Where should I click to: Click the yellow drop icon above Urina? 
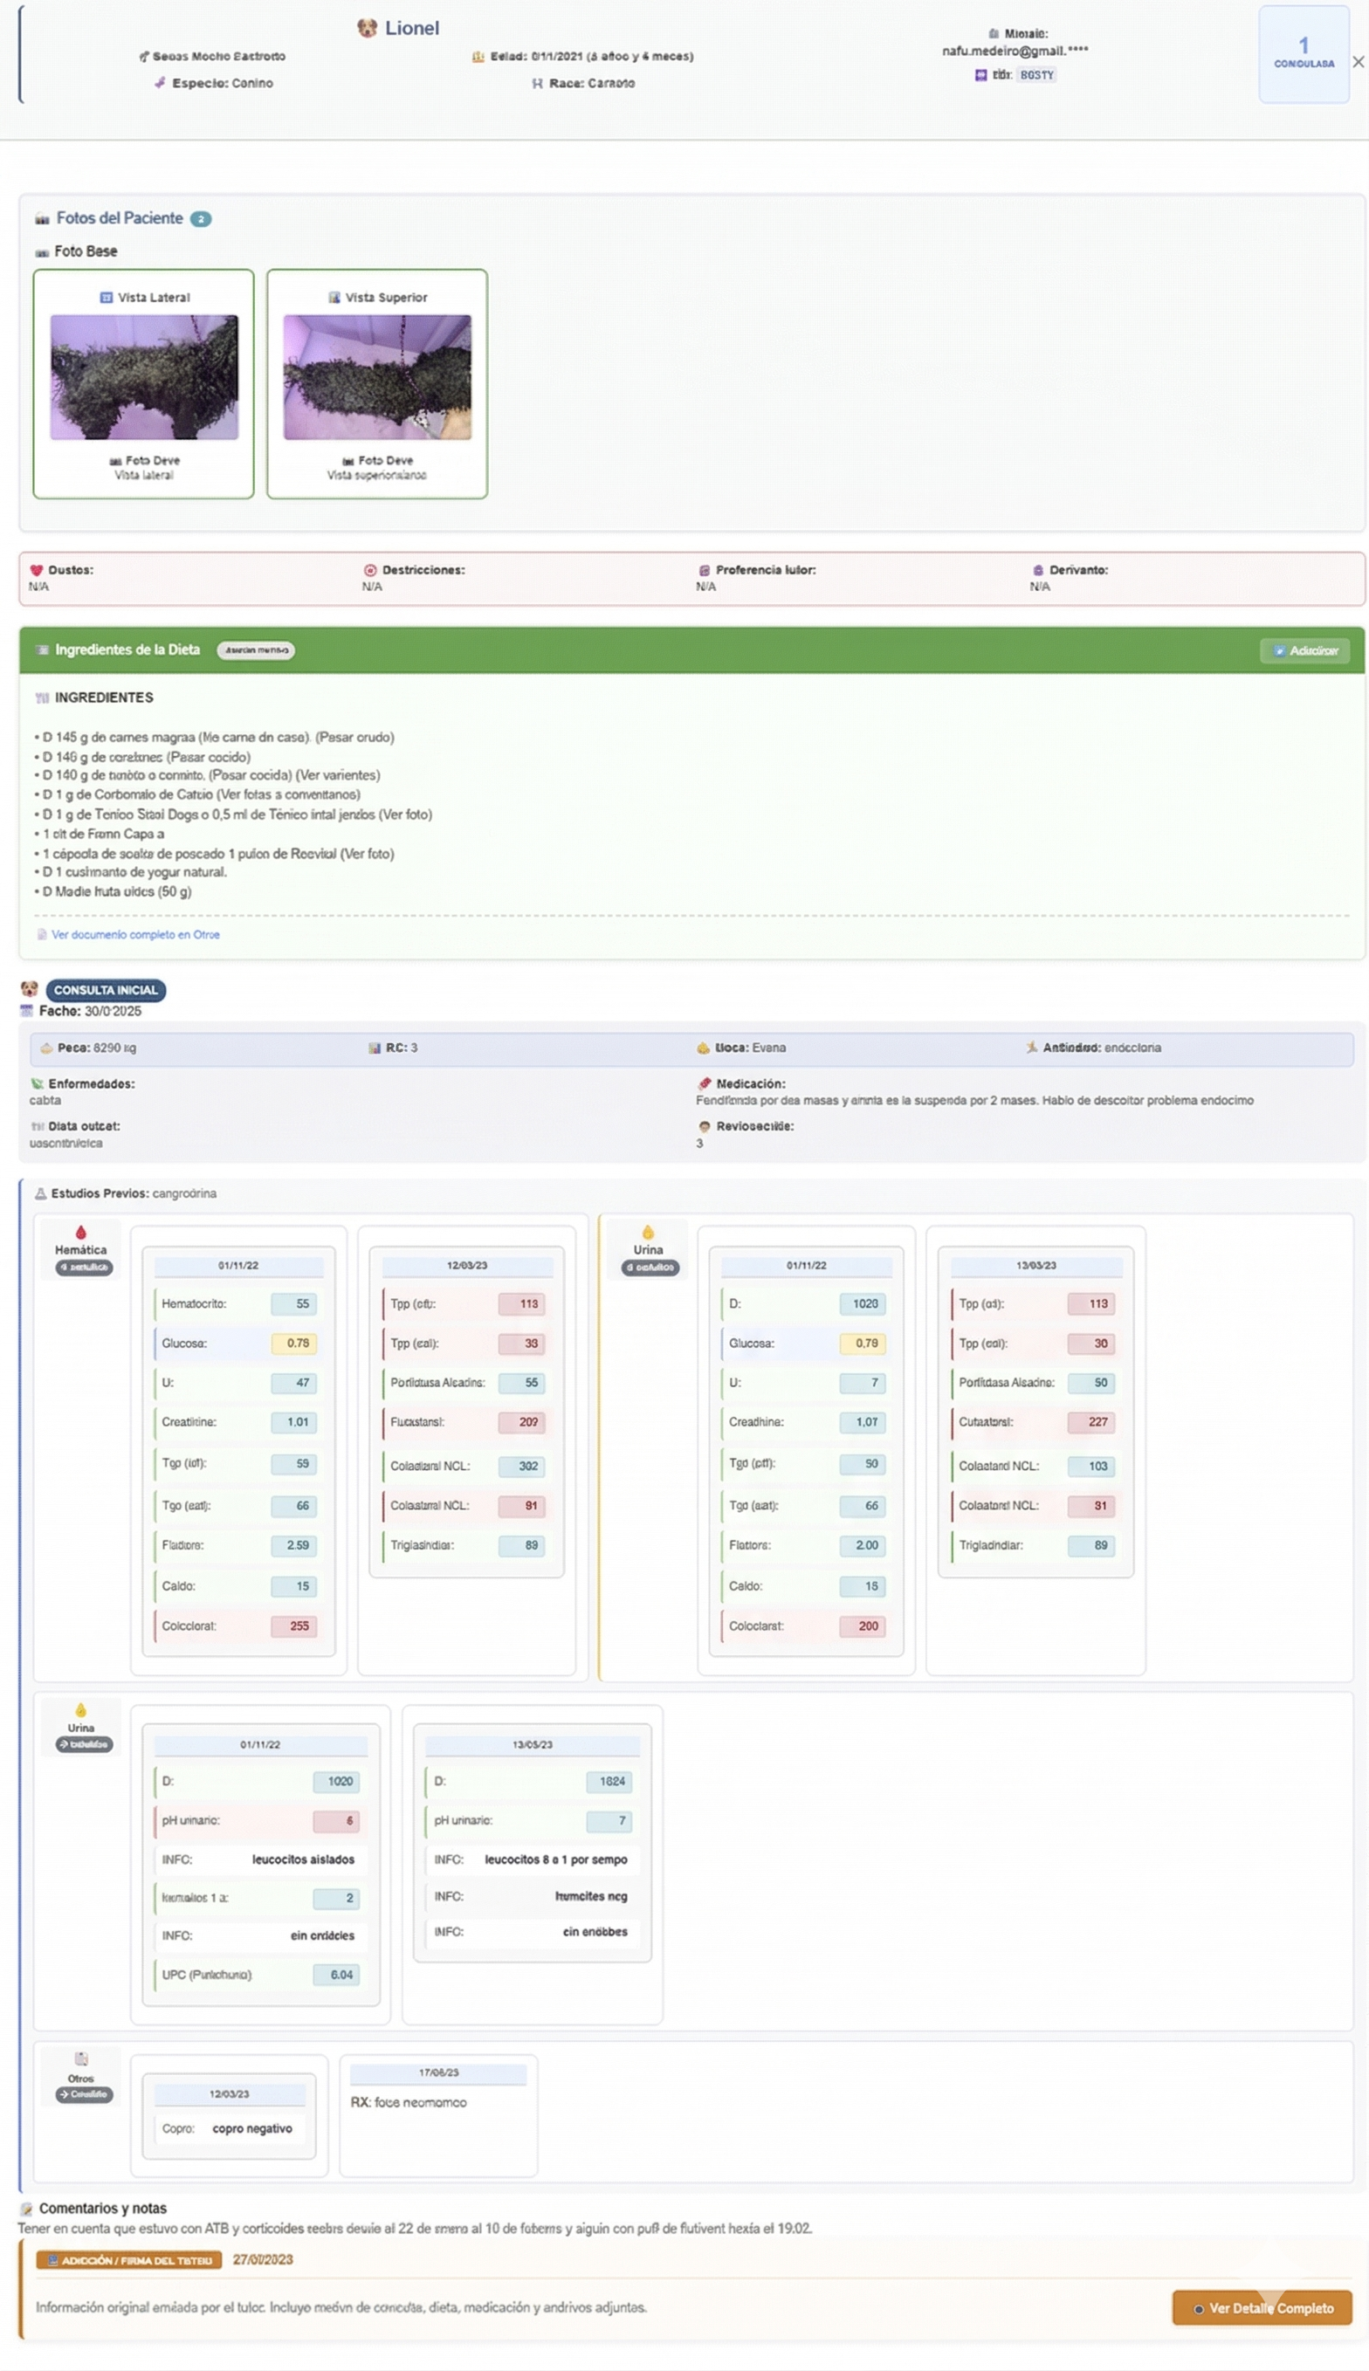[648, 1233]
